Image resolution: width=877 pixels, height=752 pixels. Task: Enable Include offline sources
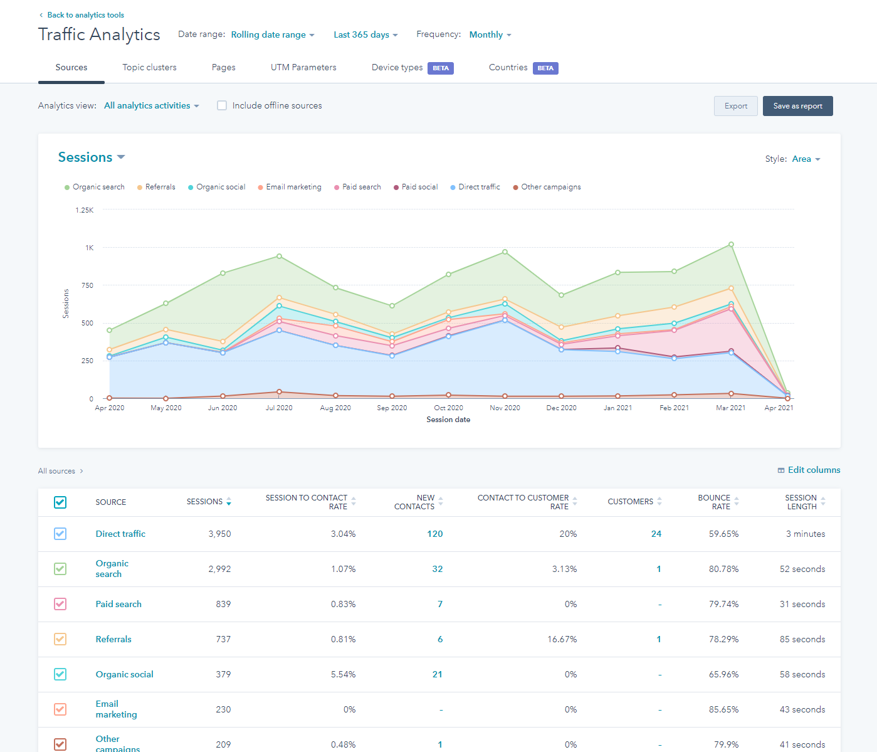point(222,105)
